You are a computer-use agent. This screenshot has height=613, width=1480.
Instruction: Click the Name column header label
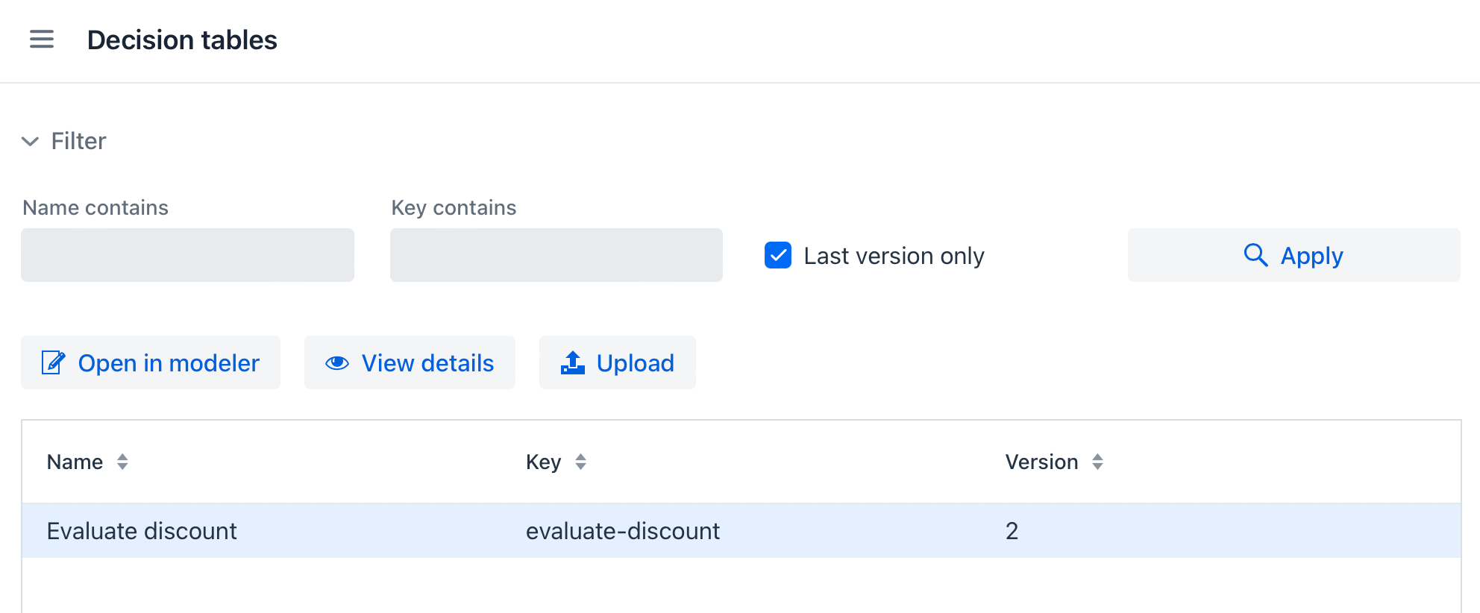click(x=75, y=462)
